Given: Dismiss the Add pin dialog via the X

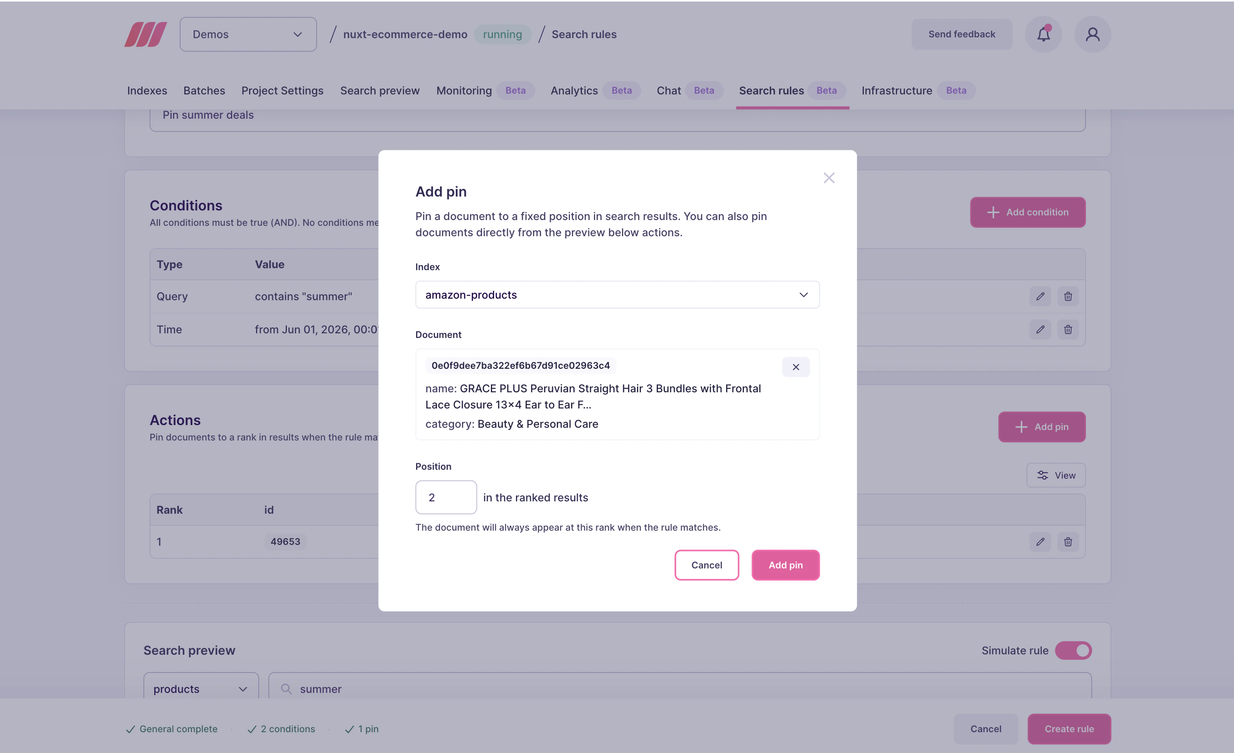Looking at the screenshot, I should [x=829, y=178].
